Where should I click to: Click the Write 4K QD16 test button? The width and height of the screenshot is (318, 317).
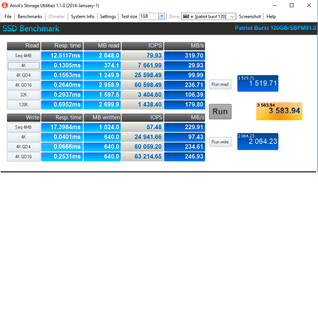24,157
